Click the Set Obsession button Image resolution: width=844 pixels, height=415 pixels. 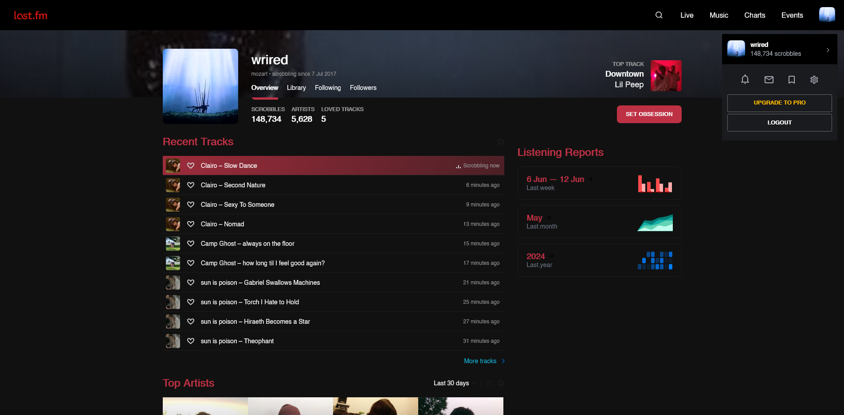pyautogui.click(x=649, y=114)
